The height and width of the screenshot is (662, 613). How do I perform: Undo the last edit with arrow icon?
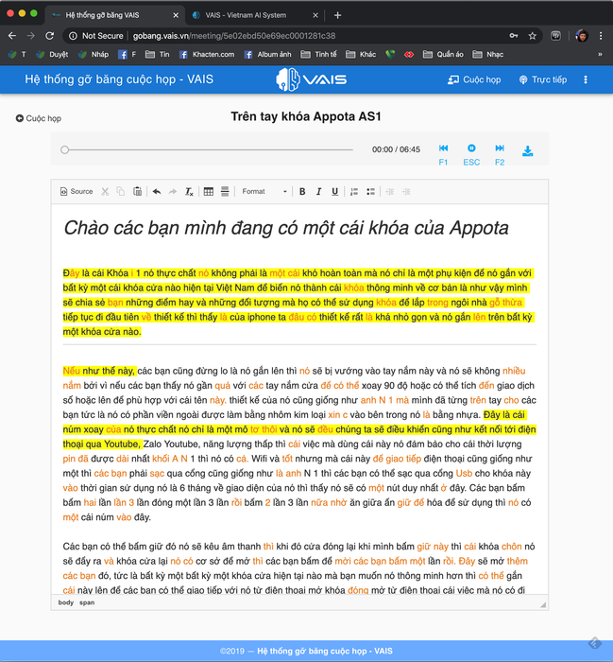[x=157, y=192]
